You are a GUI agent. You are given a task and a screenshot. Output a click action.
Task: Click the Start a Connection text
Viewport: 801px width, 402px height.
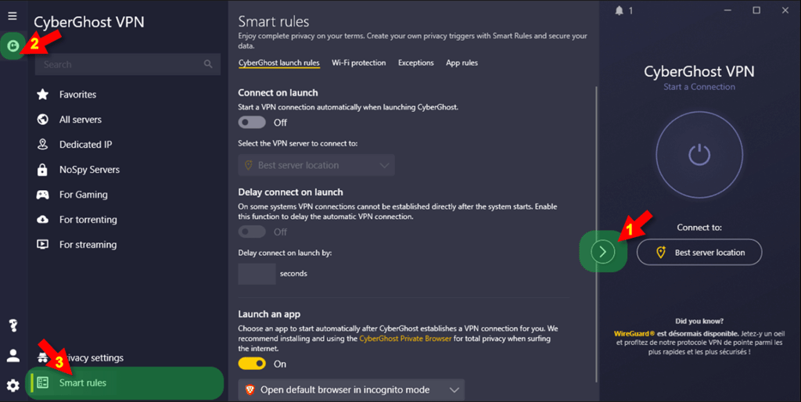point(699,87)
